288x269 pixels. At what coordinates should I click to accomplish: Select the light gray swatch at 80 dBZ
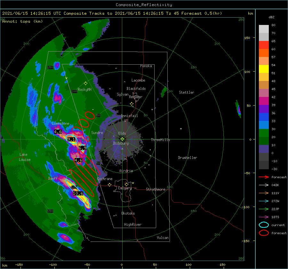pyautogui.click(x=264, y=29)
